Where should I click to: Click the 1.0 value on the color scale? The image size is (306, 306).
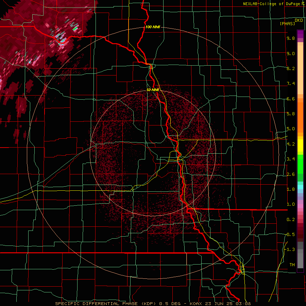[291, 204]
